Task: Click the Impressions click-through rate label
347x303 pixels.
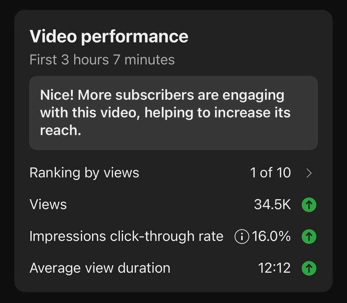Action: (126, 236)
